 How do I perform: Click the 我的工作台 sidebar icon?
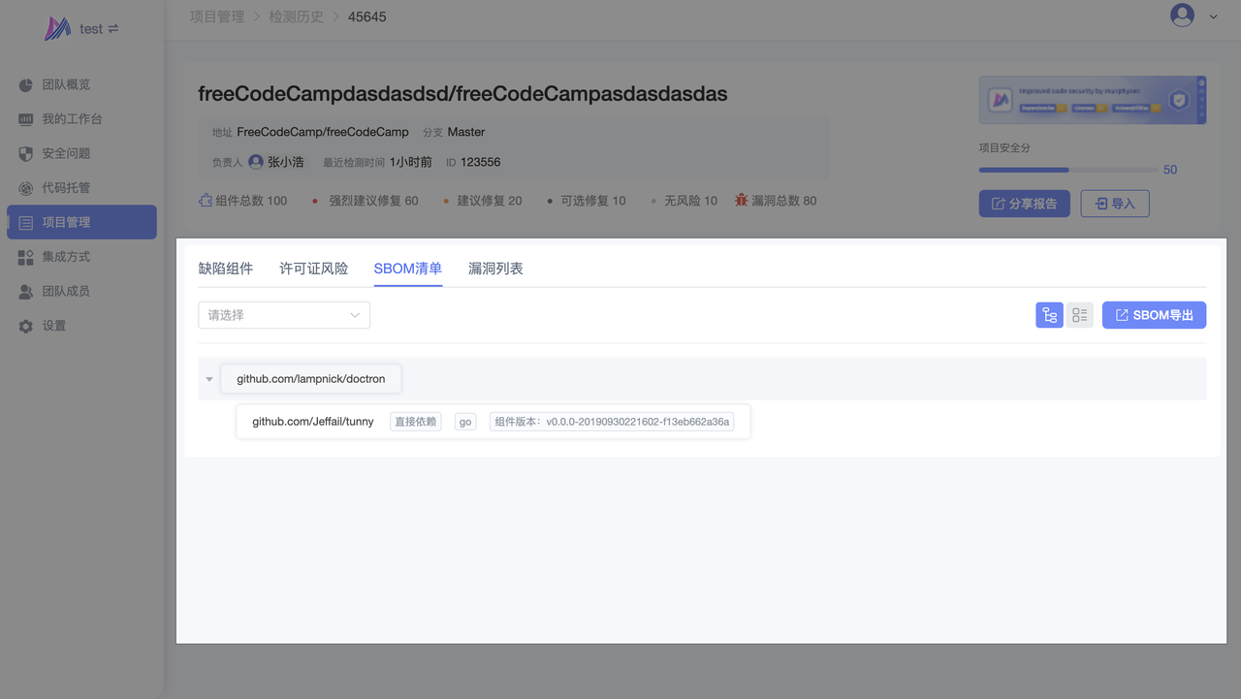point(26,119)
